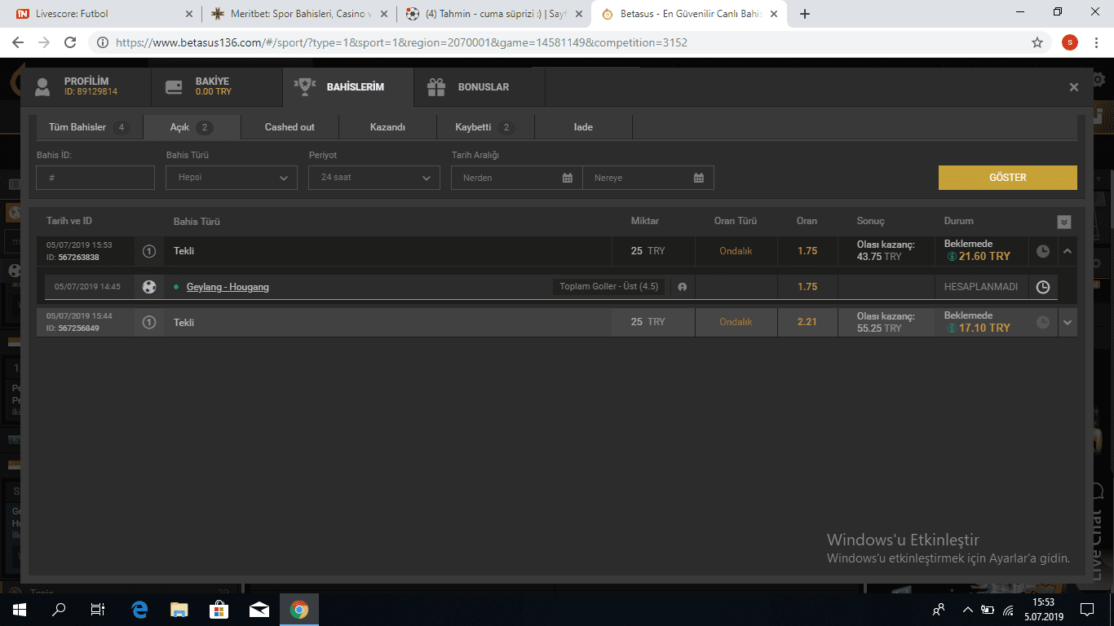Click clock icon on the 1.75 Tekli bet row
Screen dimensions: 1114x626
(1043, 251)
